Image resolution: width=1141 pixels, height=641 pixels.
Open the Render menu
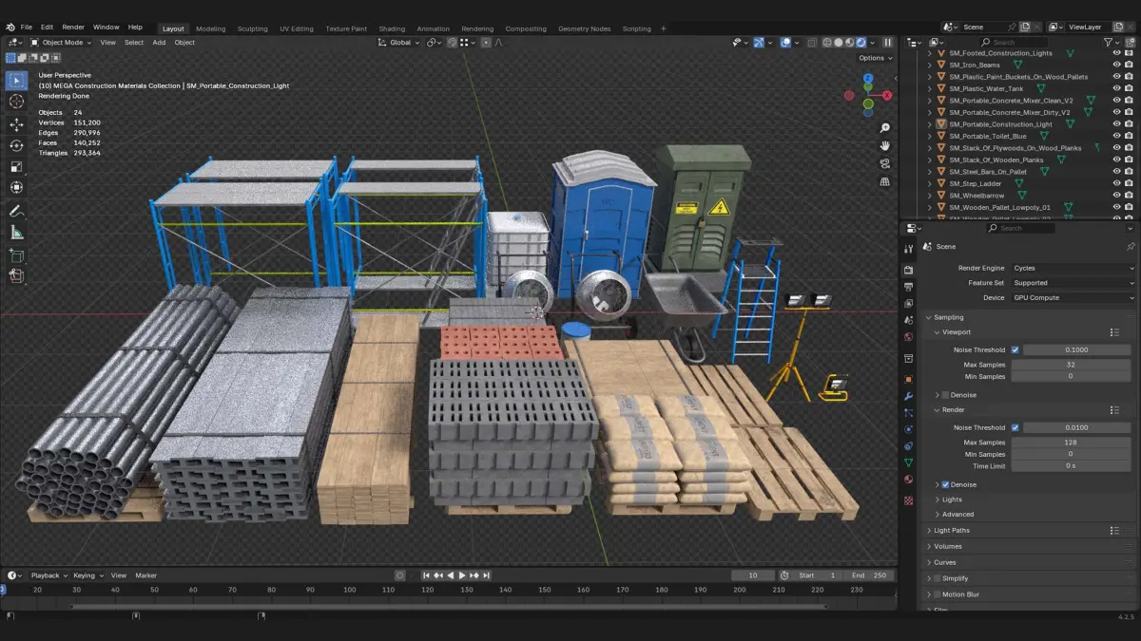tap(73, 28)
